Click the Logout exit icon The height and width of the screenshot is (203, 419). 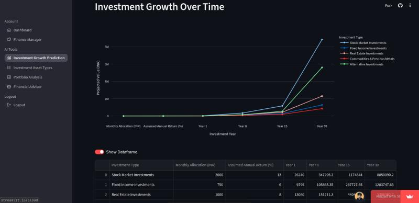(x=9, y=105)
